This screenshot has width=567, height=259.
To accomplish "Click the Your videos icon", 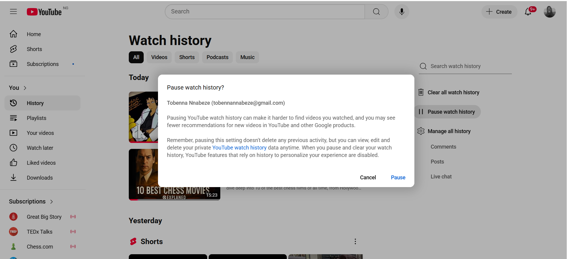I will point(13,133).
